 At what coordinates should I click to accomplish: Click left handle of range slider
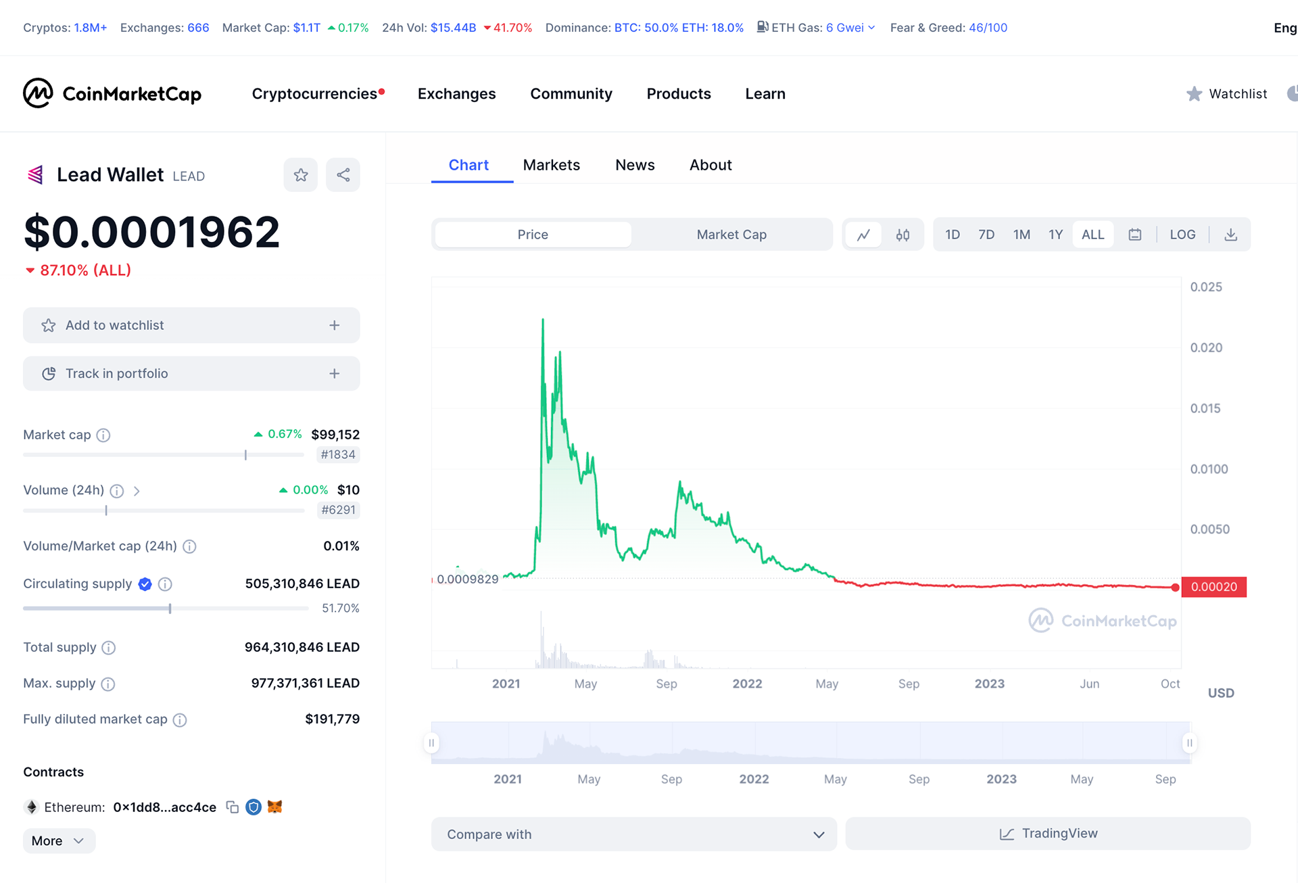431,743
